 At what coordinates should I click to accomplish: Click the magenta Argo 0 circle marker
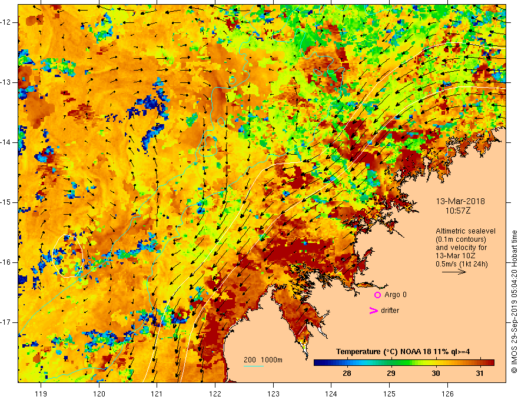pos(377,295)
